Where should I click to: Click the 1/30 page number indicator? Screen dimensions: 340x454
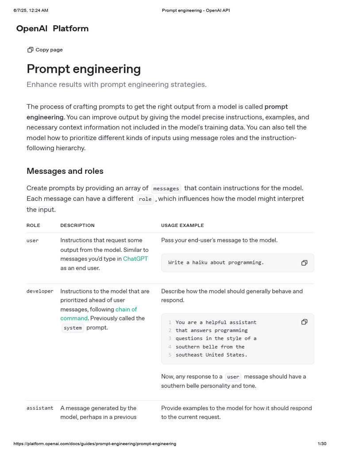[x=322, y=444]
